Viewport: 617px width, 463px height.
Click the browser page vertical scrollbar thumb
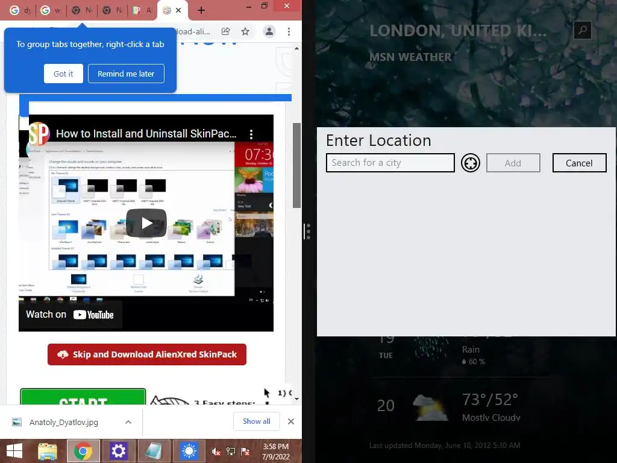[296, 165]
